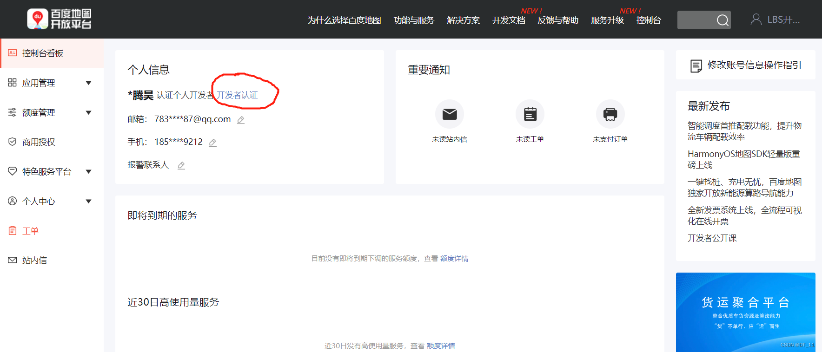Expand the 特色服务平台 dropdown arrow
Screen dimensions: 822x352
tap(89, 172)
